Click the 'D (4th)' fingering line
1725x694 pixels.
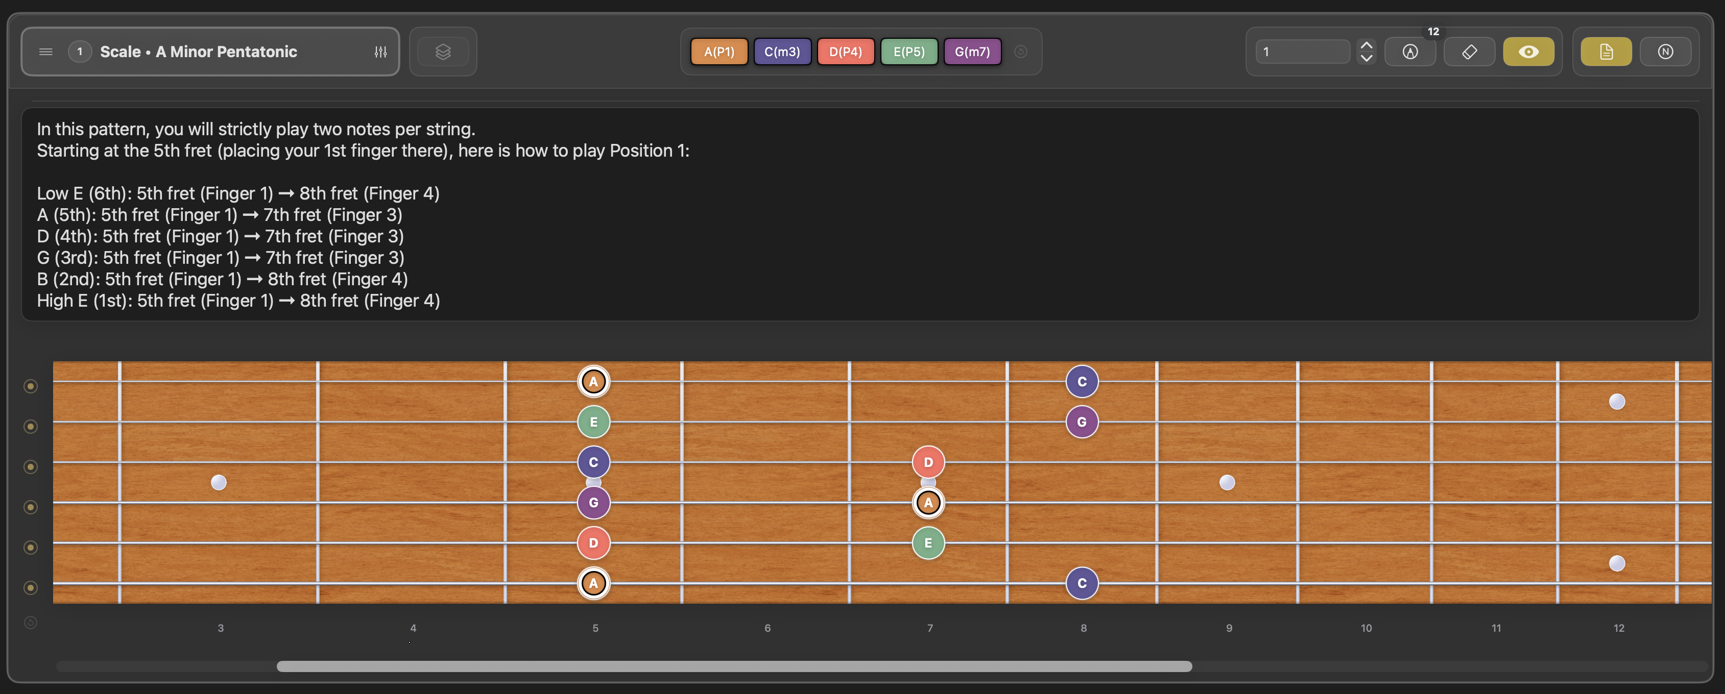click(x=220, y=236)
